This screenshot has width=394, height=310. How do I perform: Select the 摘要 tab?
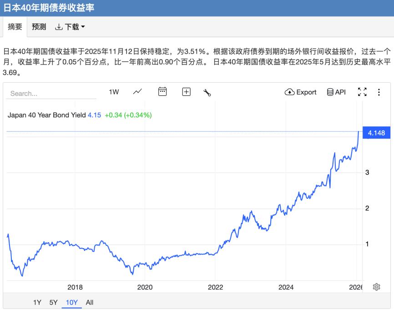(x=15, y=26)
